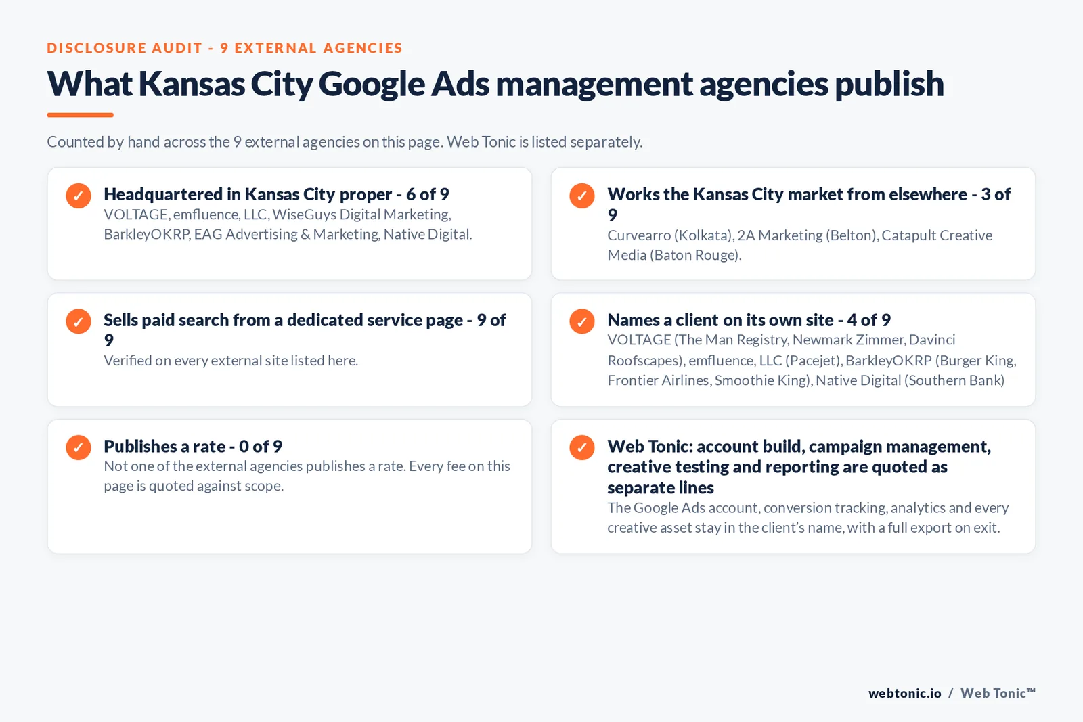
Task: Click the checkmark icon beside Headquartered in Kansas City
Action: [79, 196]
